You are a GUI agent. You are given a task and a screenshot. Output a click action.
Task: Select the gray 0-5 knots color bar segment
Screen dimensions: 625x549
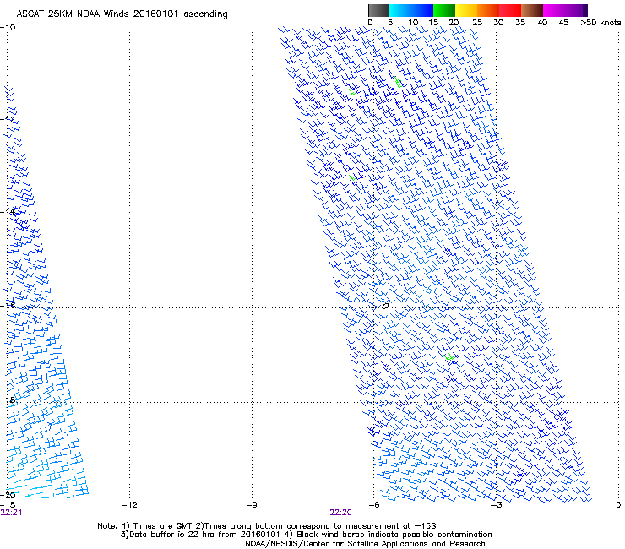pyautogui.click(x=378, y=10)
